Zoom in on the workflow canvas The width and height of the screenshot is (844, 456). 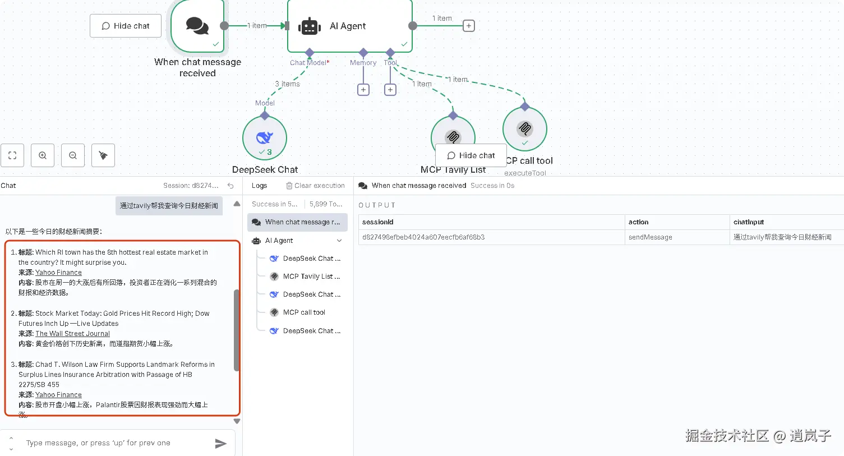pos(43,155)
